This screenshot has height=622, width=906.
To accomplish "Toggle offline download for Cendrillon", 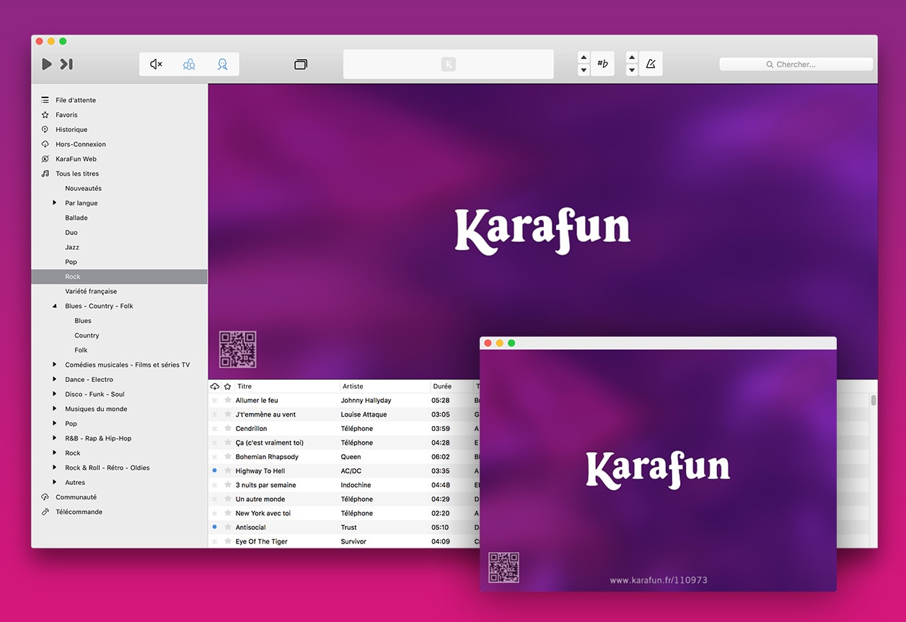I will click(x=214, y=429).
